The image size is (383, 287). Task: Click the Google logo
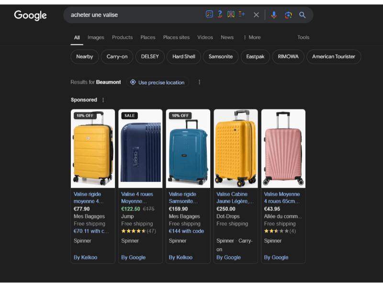pos(30,15)
